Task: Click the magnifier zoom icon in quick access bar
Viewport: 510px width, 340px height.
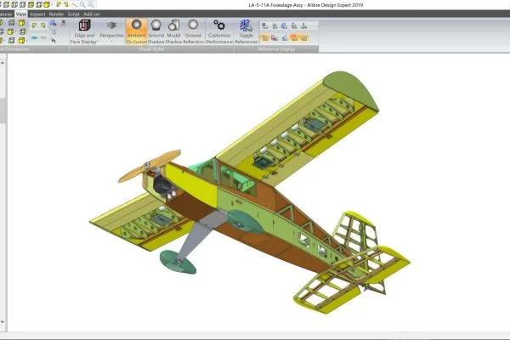Action: pos(83,4)
